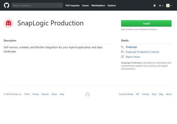Open Marketplace from the header
Viewport: 177px width, 124px height.
pyautogui.click(x=98, y=6)
